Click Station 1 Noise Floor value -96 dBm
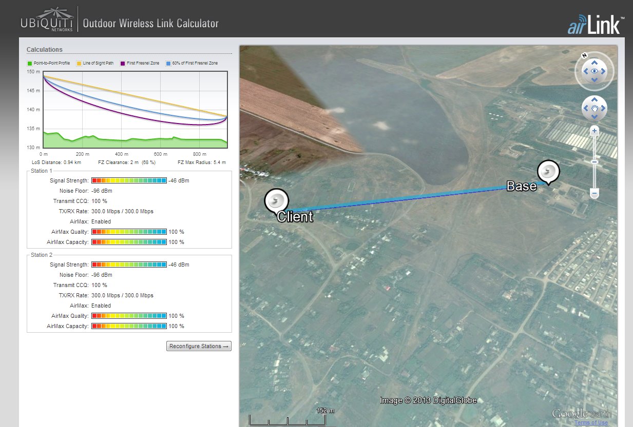 102,191
